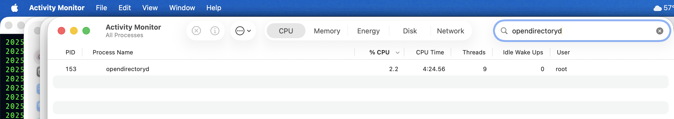Open the ellipsis more-options dropdown

coord(243,31)
